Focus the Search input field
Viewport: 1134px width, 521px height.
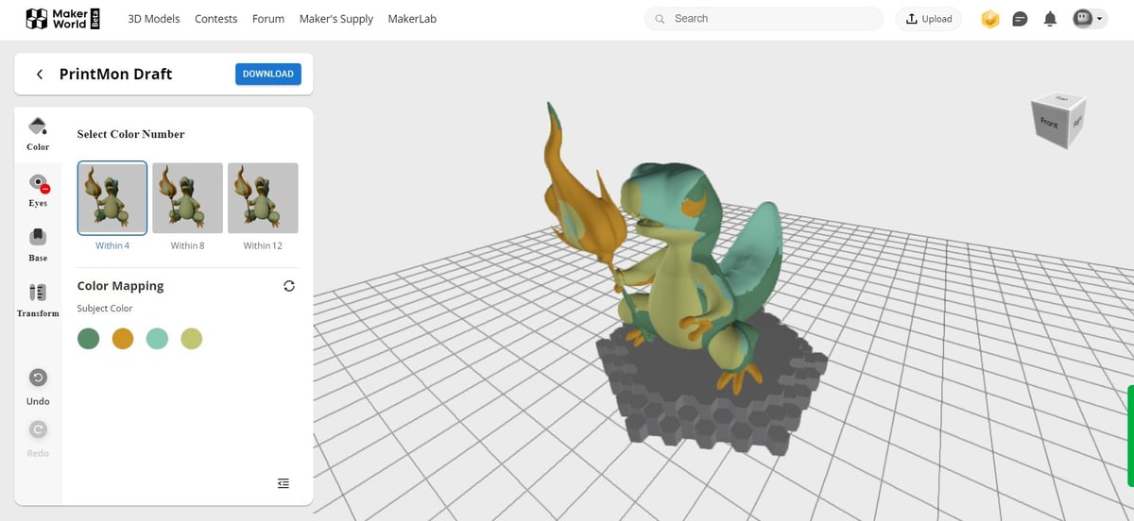(764, 19)
